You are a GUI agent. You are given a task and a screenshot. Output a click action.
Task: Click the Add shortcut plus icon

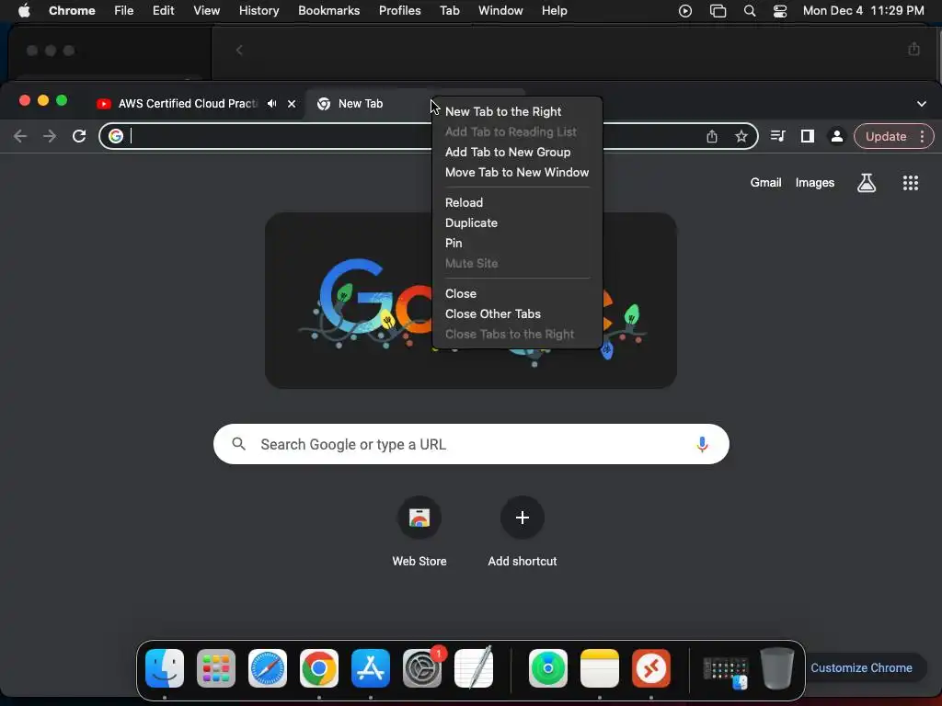click(x=523, y=518)
